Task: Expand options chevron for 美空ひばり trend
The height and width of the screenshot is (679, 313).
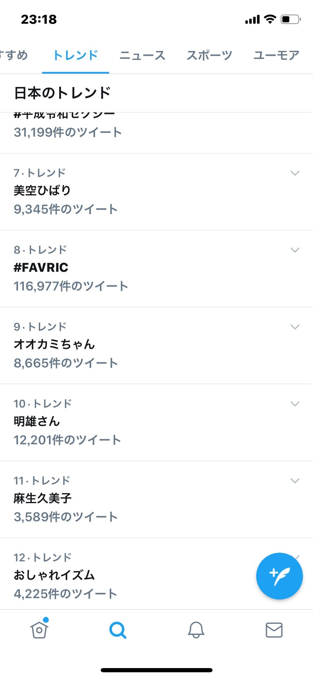Action: (x=295, y=173)
